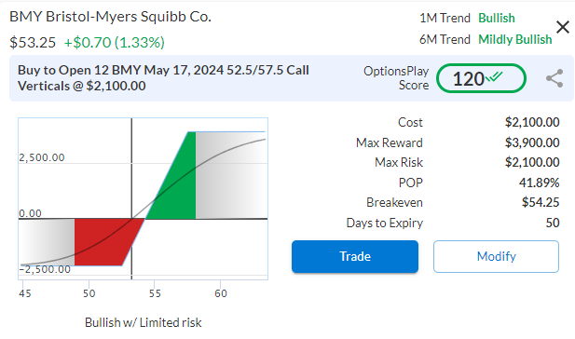Select the BMY Bristol-Myers Squibb Co. title
The height and width of the screenshot is (339, 575).
tap(110, 17)
